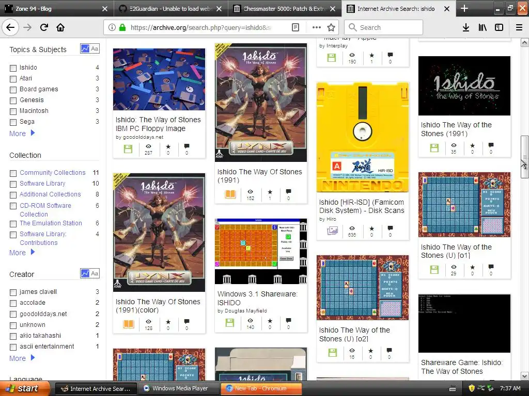The width and height of the screenshot is (529, 396).
Task: Open the blue floppy disks thumbnail
Action: coord(159,79)
